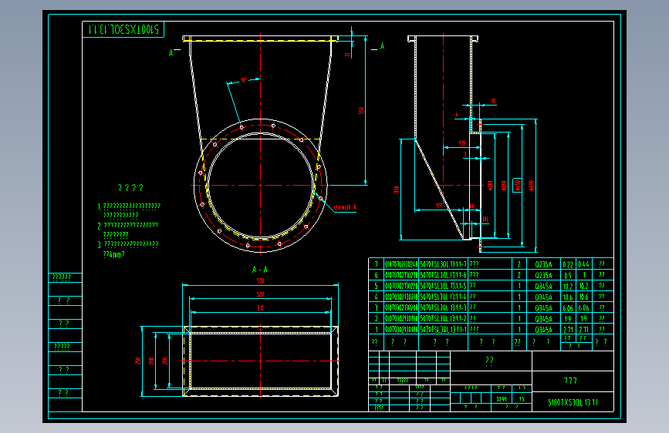Select the 520 dimension in the section view

tap(260, 294)
